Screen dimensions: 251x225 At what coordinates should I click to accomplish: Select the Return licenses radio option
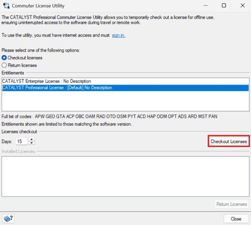point(19,65)
